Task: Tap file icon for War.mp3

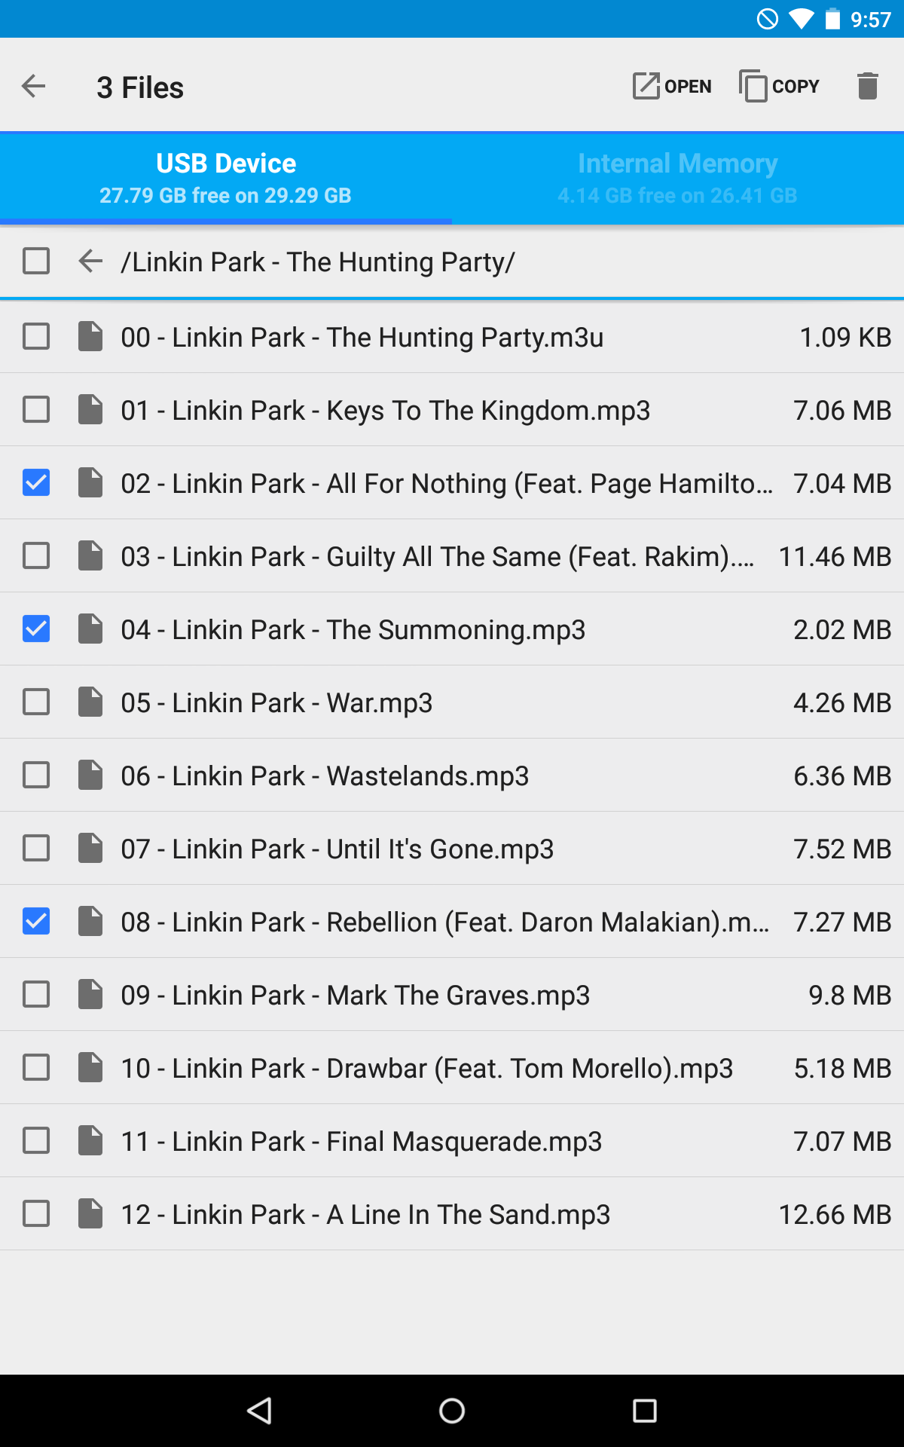Action: pyautogui.click(x=90, y=702)
